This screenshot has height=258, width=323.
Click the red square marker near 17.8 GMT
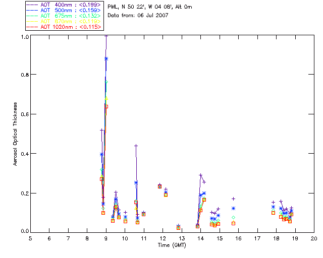pyautogui.click(x=274, y=213)
